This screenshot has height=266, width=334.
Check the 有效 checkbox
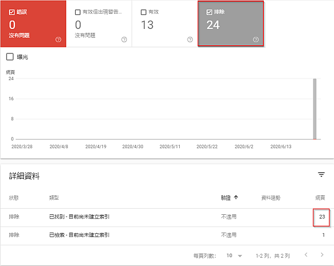pos(144,12)
